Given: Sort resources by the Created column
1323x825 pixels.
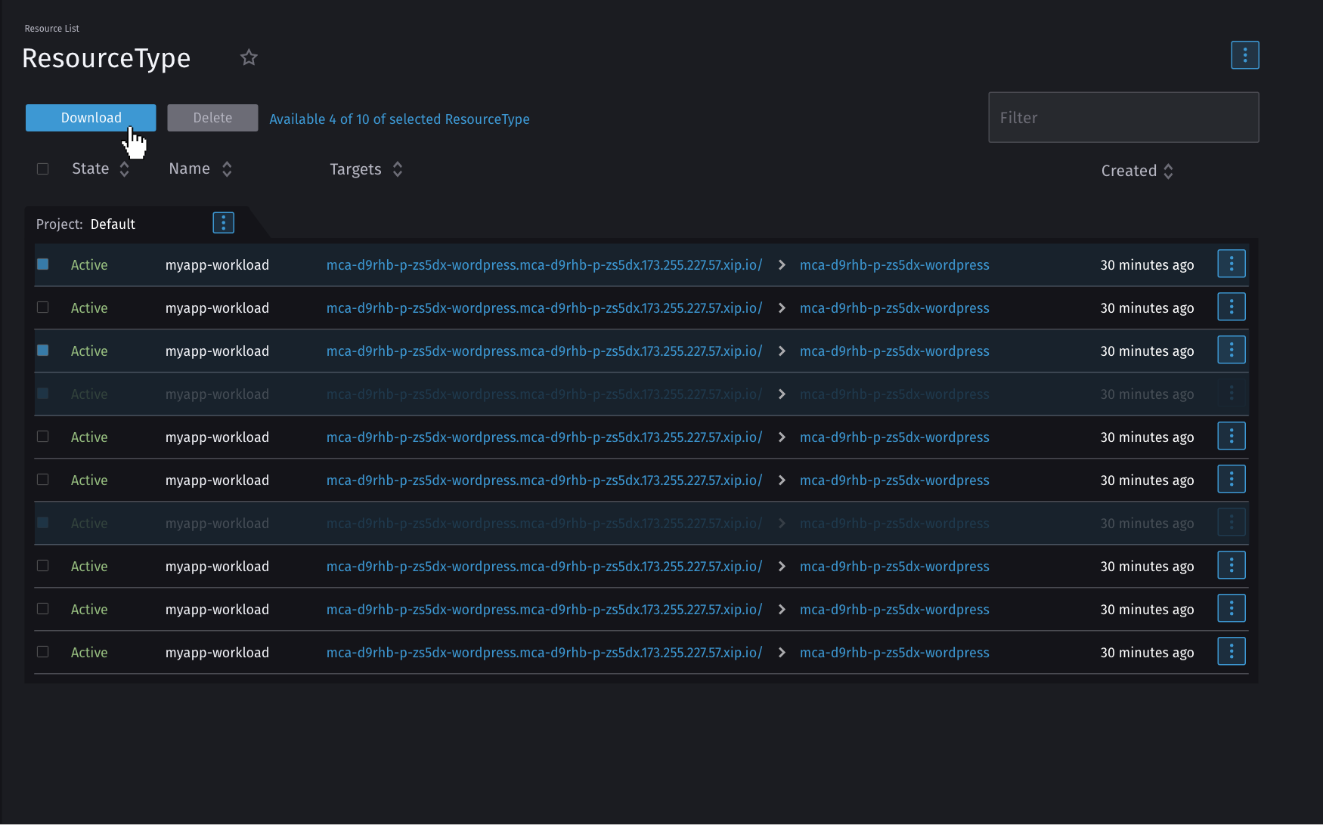Looking at the screenshot, I should (1169, 171).
